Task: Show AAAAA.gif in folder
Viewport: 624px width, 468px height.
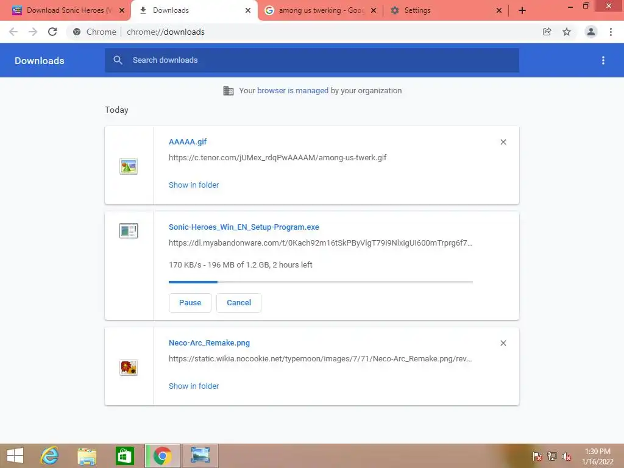Action: pos(194,185)
